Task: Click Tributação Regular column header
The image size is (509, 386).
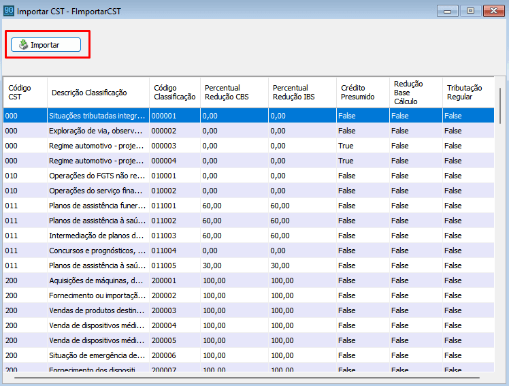Action: coord(468,93)
